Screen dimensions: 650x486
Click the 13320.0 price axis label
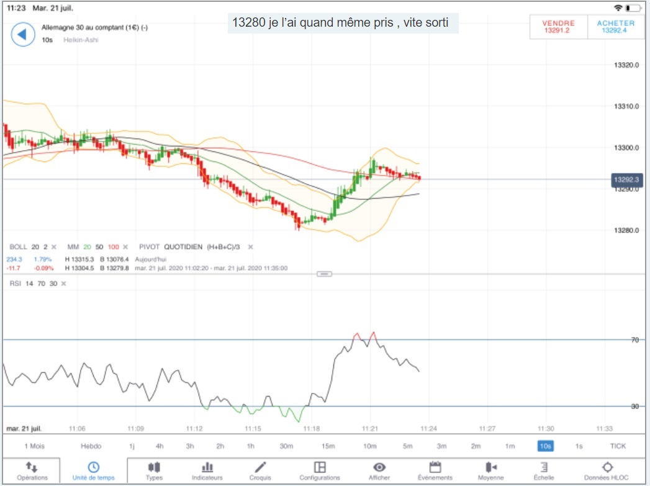point(626,65)
